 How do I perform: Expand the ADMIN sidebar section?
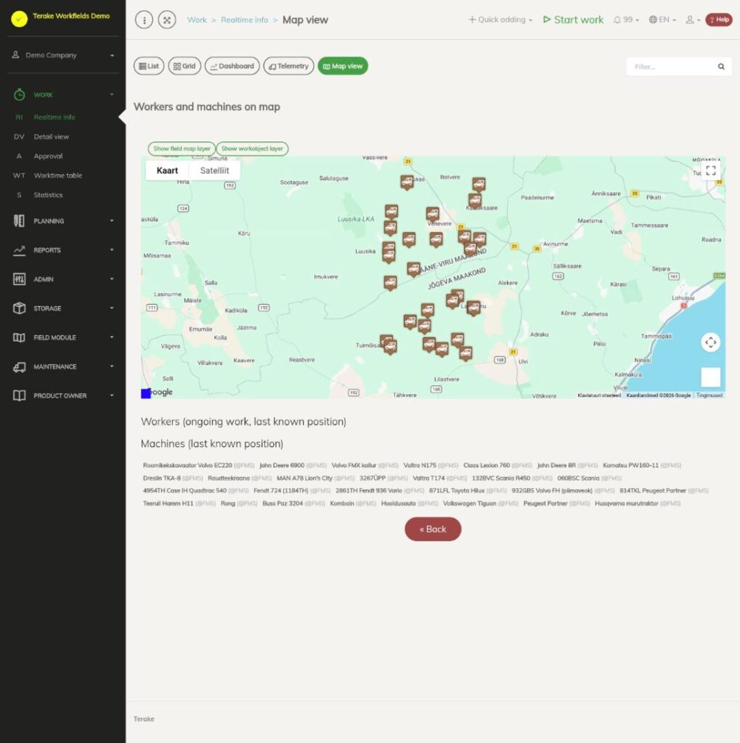pos(63,279)
